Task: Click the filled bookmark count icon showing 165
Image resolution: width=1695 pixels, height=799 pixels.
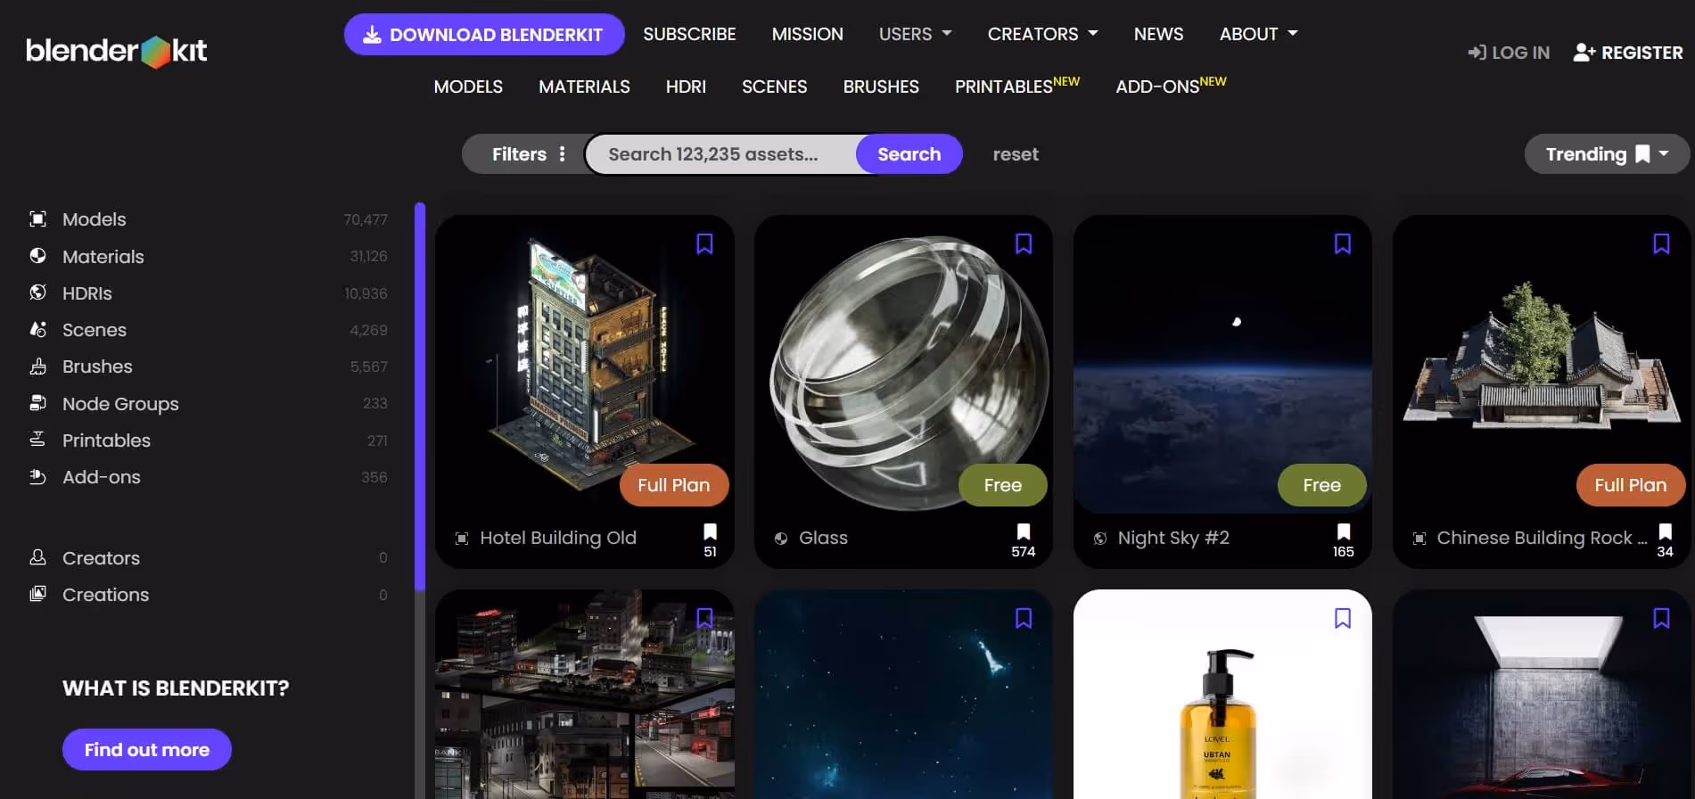Action: pos(1343,531)
